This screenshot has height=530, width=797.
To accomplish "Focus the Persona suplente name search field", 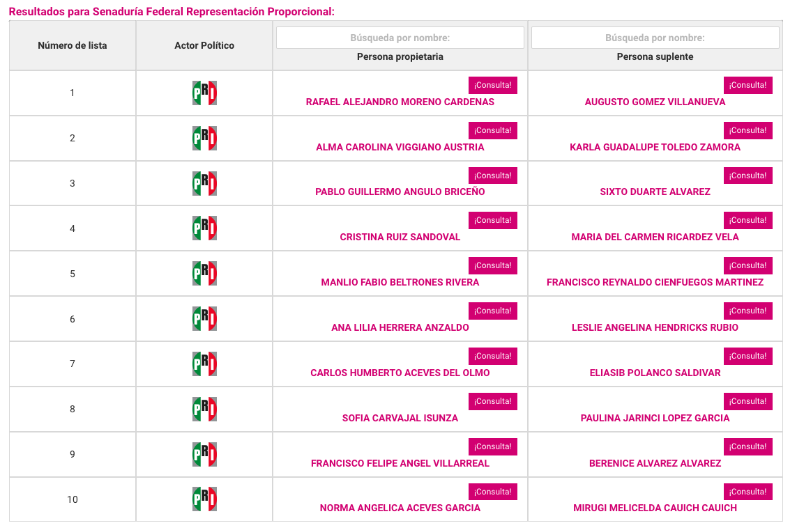I will pyautogui.click(x=655, y=38).
